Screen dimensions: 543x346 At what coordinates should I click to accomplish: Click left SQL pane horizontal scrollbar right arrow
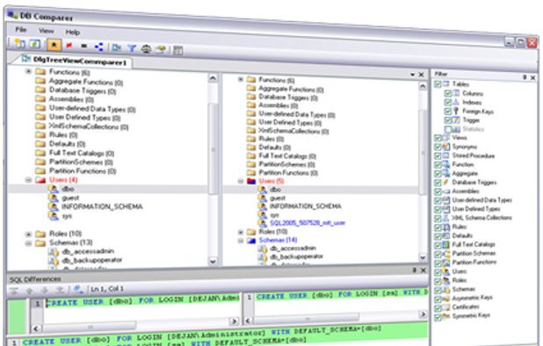tap(235, 321)
